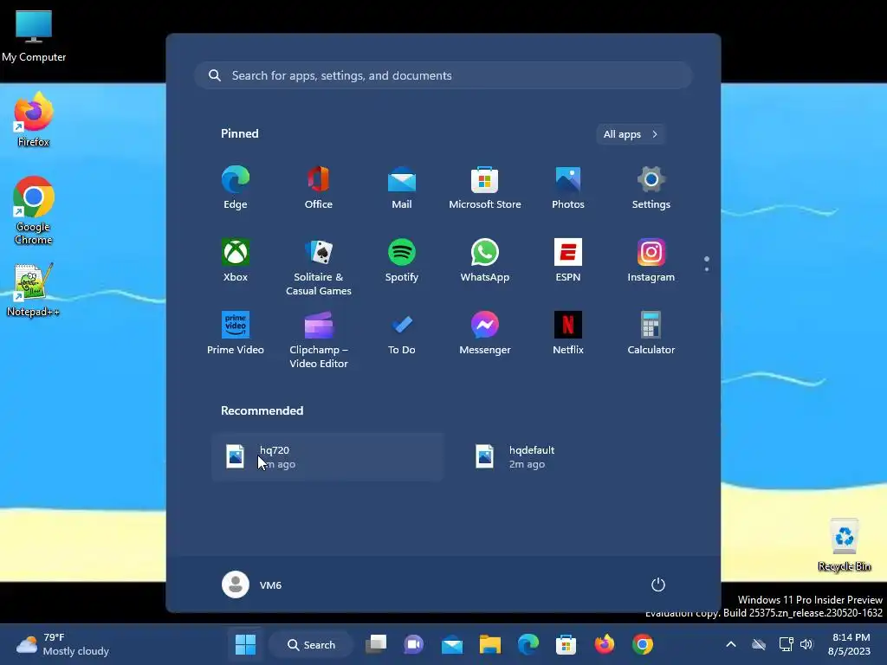Open Microsoft Store from pinned apps
Viewport: 887px width, 665px height.
(485, 188)
